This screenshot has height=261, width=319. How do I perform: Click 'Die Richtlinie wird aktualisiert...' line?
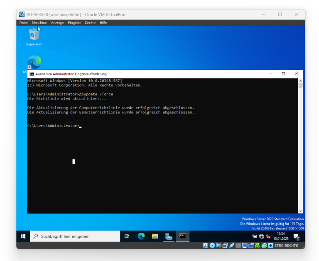pos(66,99)
